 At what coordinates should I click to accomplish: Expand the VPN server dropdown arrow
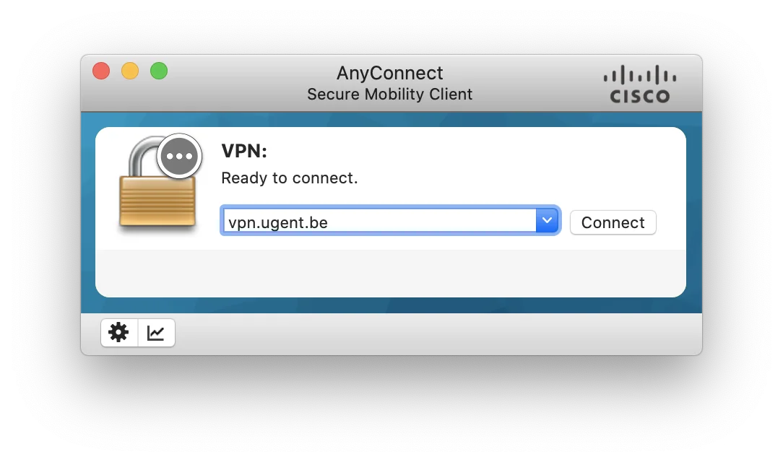(548, 220)
